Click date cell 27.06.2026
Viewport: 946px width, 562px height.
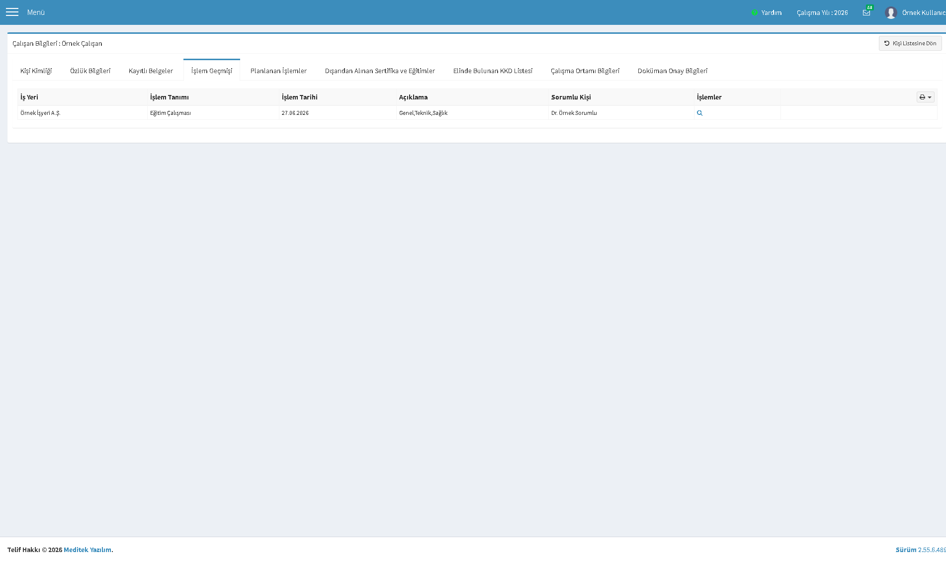coord(338,113)
